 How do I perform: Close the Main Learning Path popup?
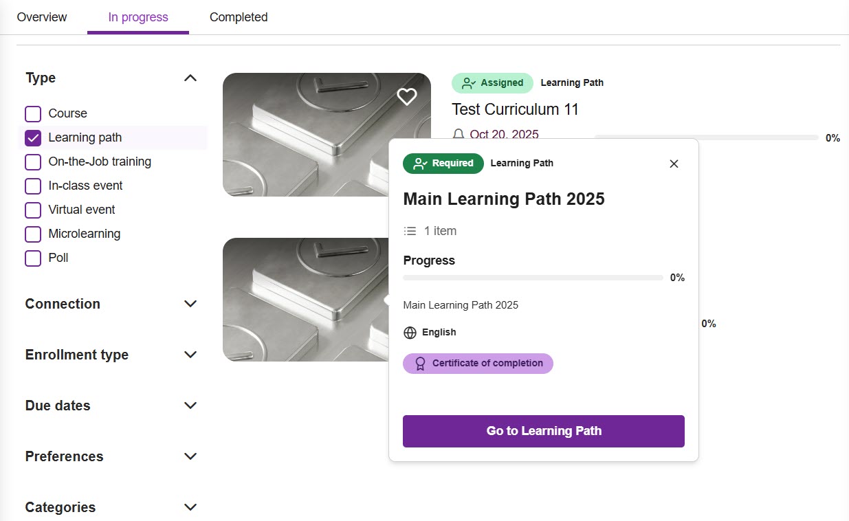tap(674, 164)
